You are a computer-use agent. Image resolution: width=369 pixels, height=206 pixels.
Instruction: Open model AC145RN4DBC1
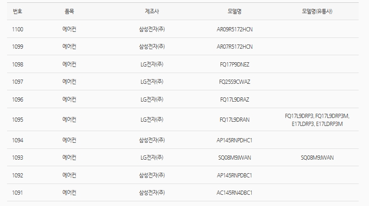234,192
